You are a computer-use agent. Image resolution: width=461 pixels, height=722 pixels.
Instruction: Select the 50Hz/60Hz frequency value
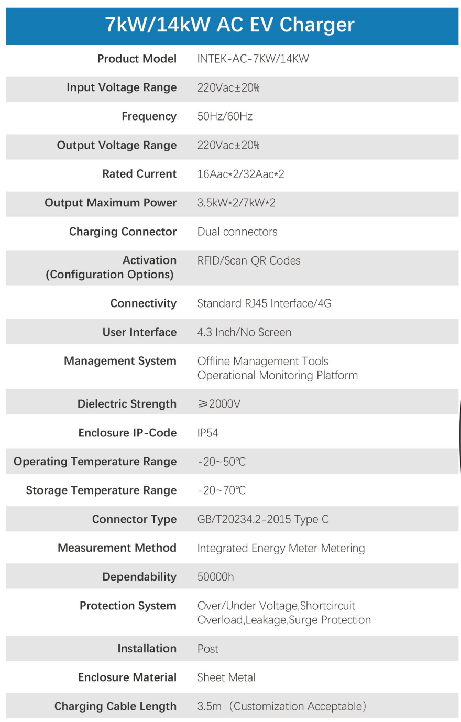[x=225, y=116]
